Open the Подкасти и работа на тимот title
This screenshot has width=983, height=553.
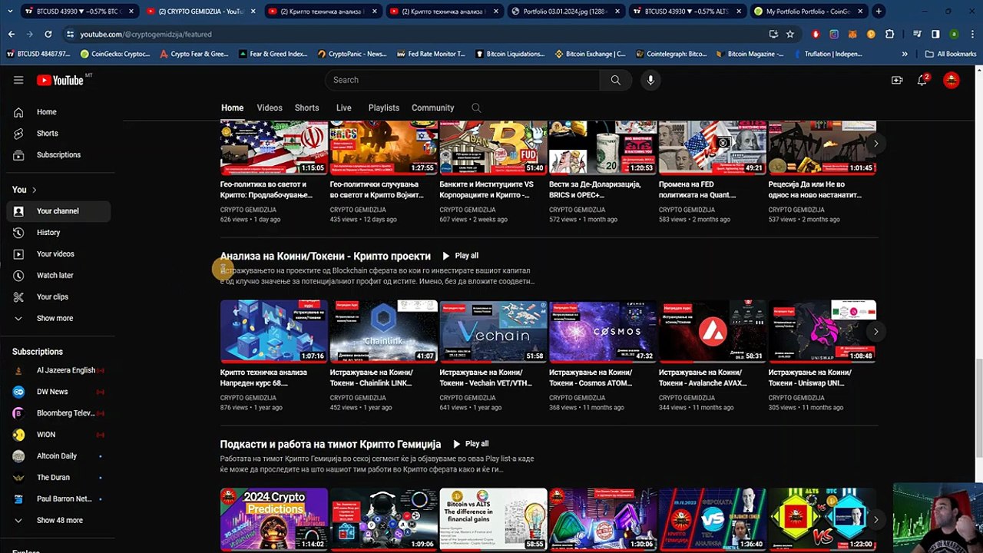pyautogui.click(x=331, y=444)
